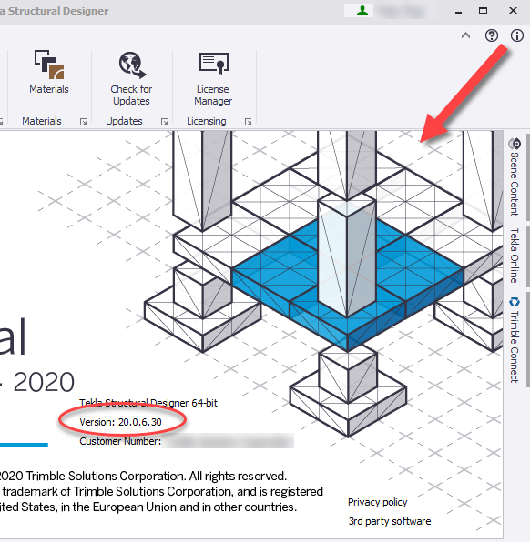Collapse the ribbon with the up chevron
Viewport: 530px width, 542px height.
465,35
